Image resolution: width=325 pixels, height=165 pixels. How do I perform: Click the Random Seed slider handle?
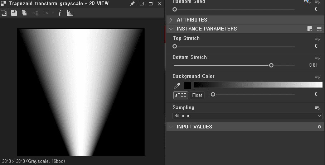(175, 9)
